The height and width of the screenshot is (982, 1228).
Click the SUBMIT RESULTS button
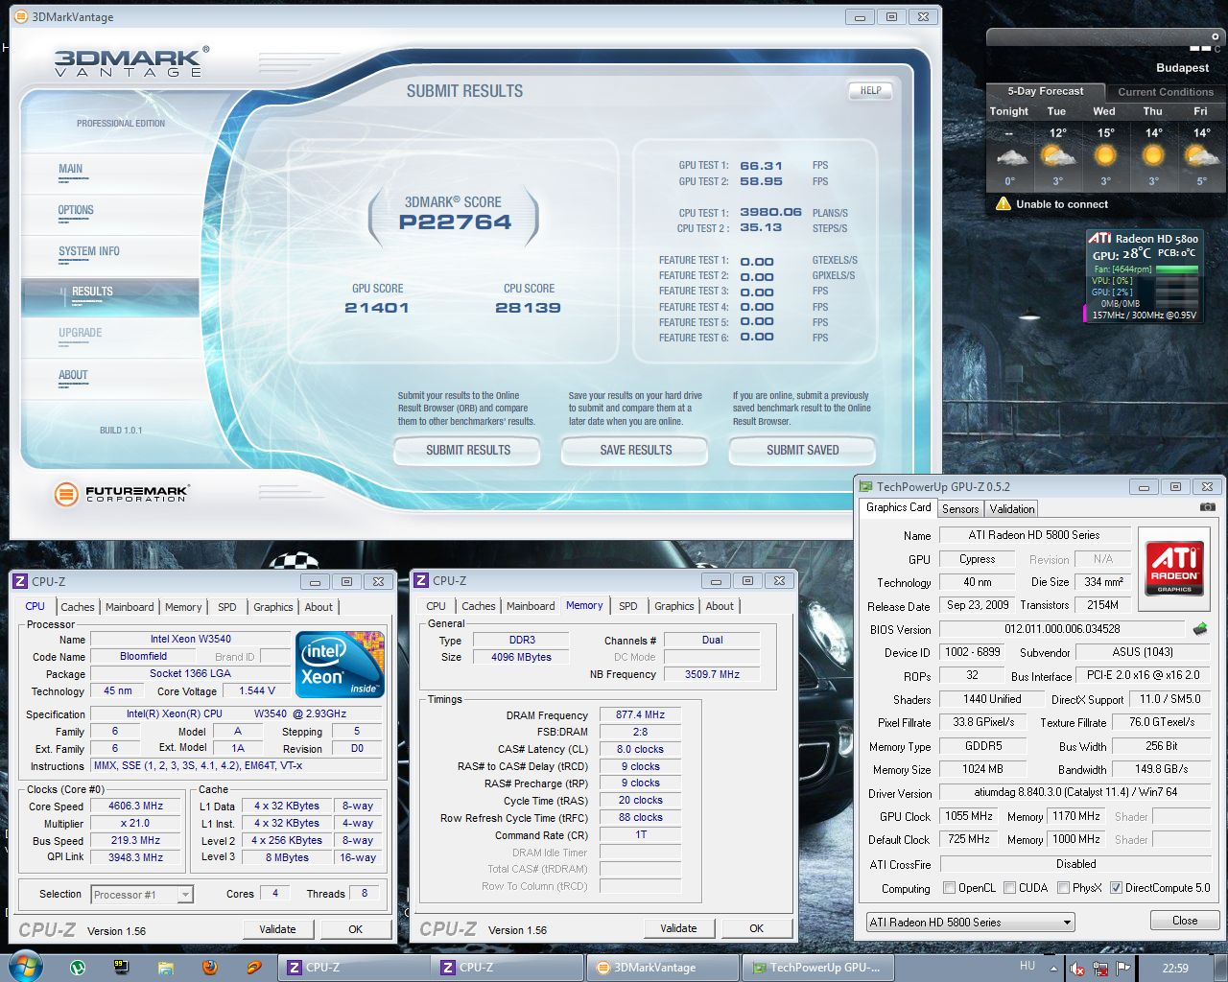coord(468,450)
